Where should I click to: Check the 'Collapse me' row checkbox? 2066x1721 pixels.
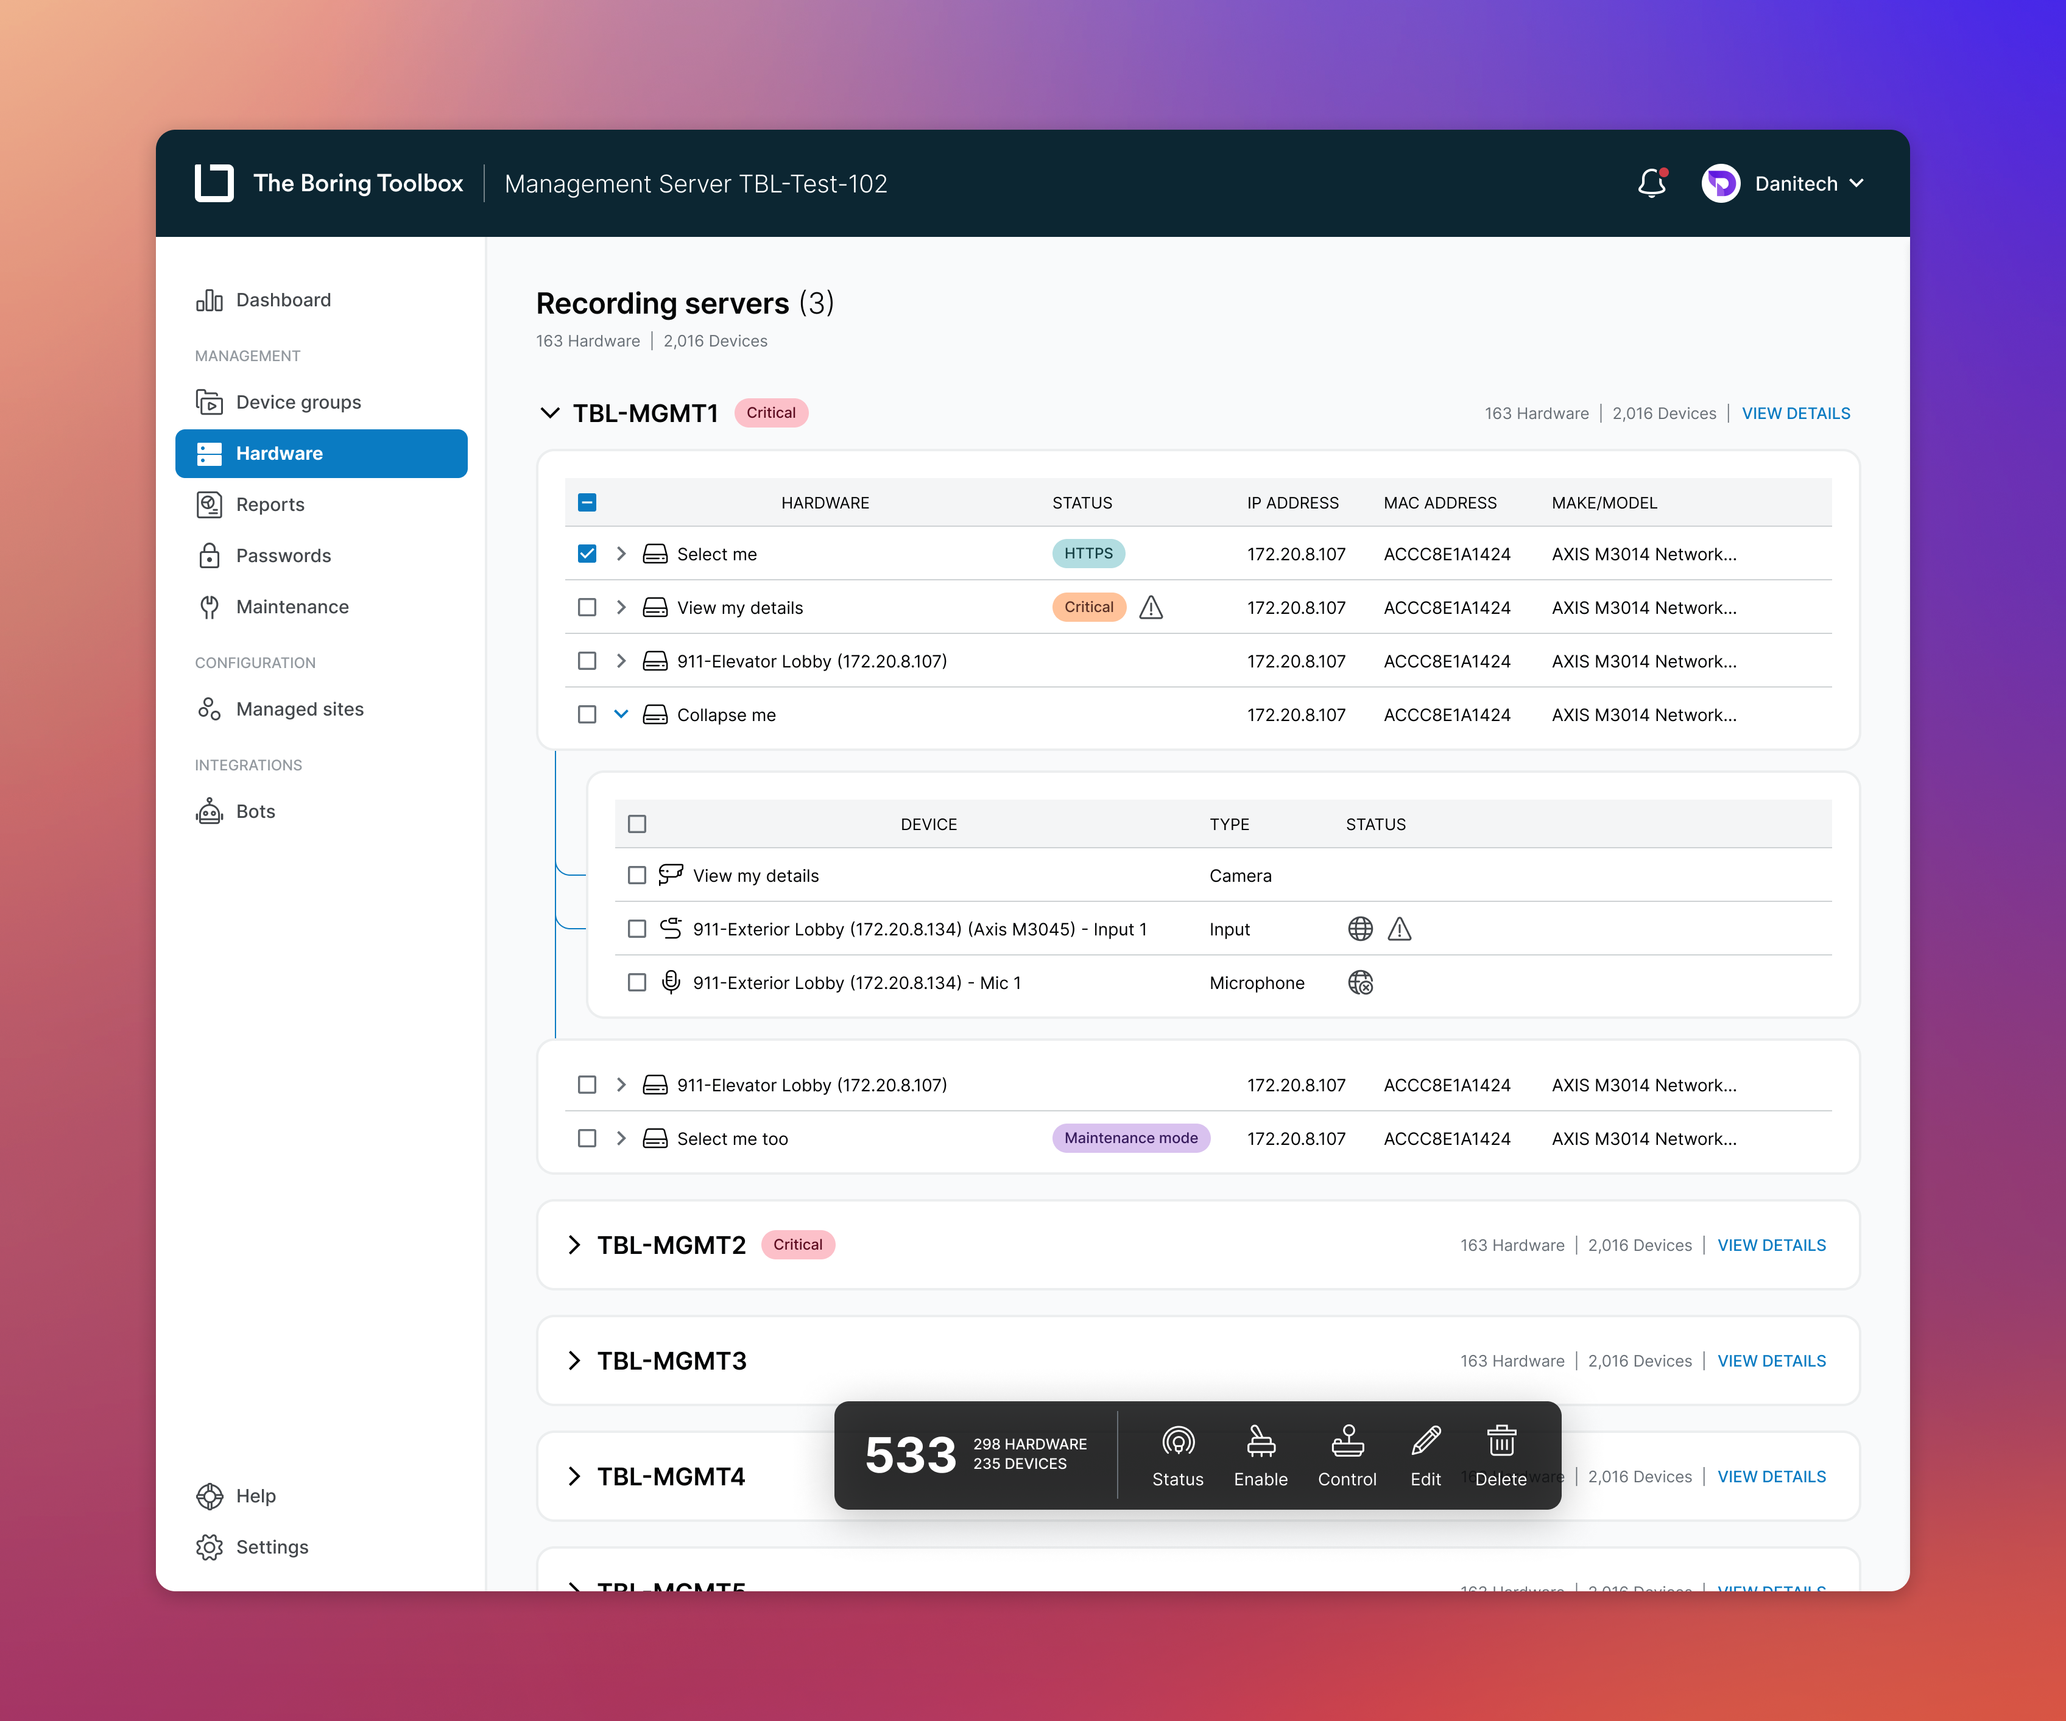pos(587,715)
